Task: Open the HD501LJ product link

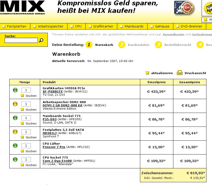Action: tap(50, 133)
